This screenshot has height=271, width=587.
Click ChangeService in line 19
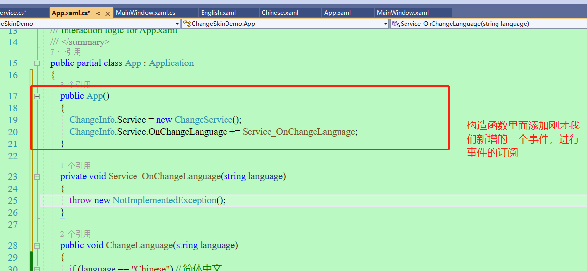(x=203, y=120)
